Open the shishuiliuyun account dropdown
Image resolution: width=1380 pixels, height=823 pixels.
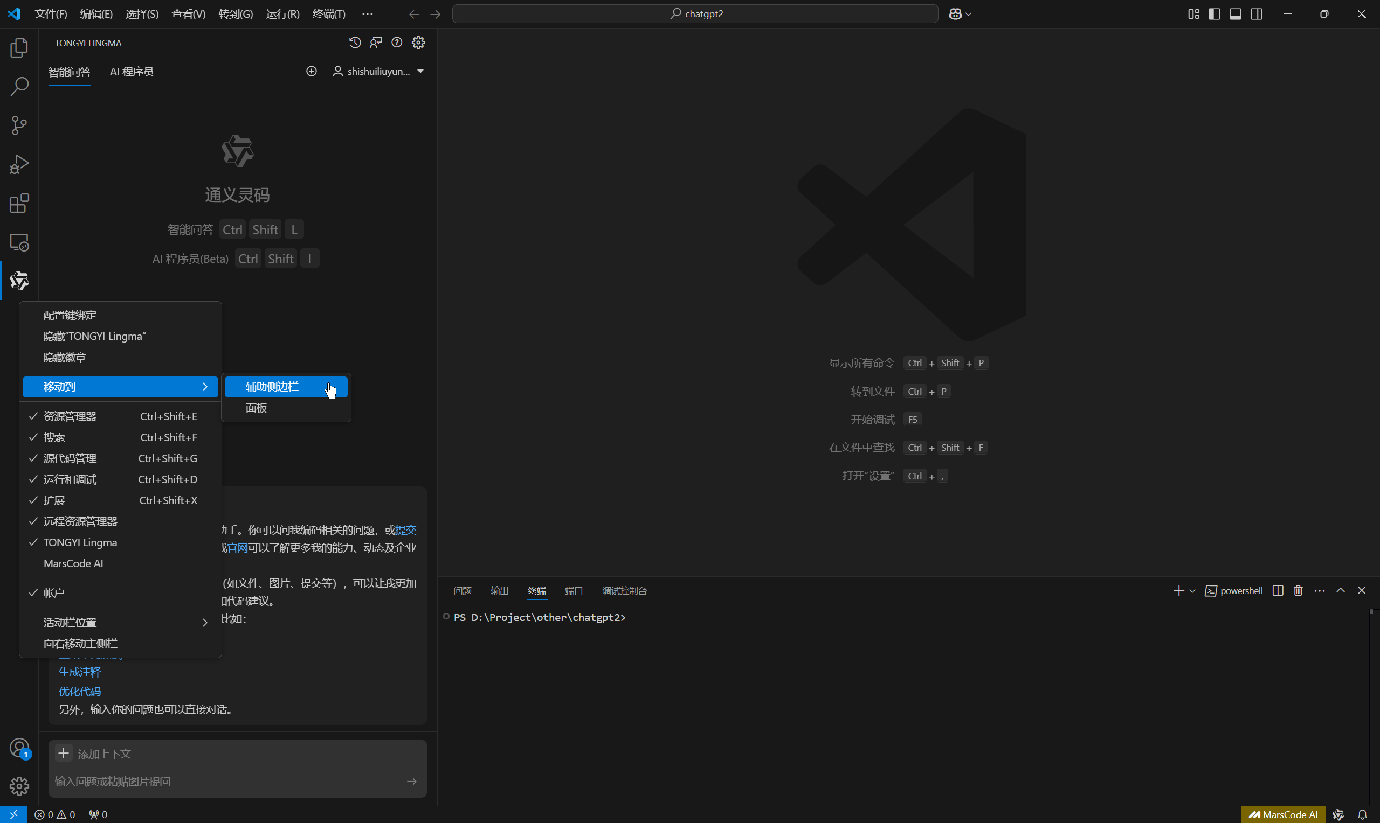[x=379, y=71]
